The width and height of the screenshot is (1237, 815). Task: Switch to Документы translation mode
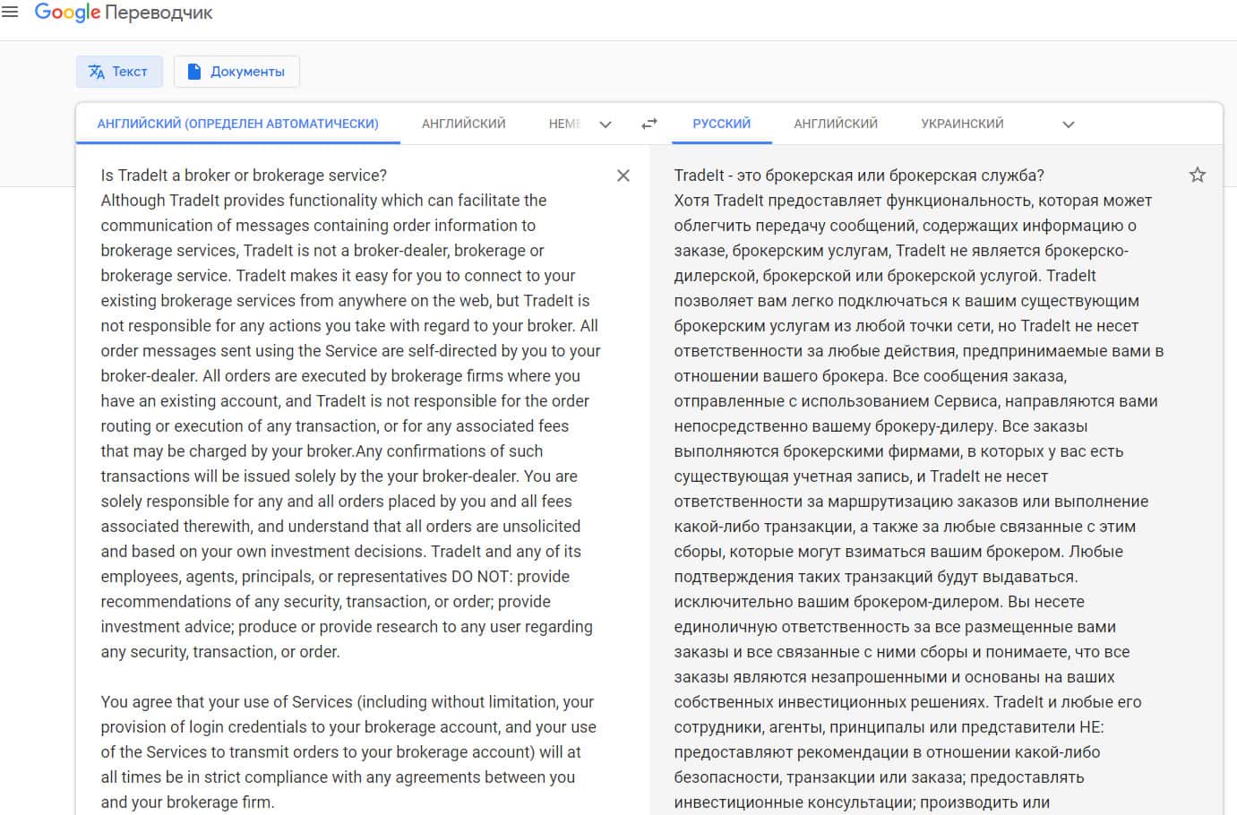236,72
